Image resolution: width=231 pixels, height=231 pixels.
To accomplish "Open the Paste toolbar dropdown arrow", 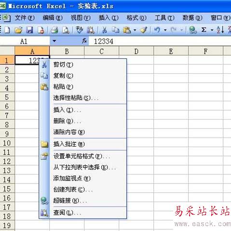I will [135, 30].
